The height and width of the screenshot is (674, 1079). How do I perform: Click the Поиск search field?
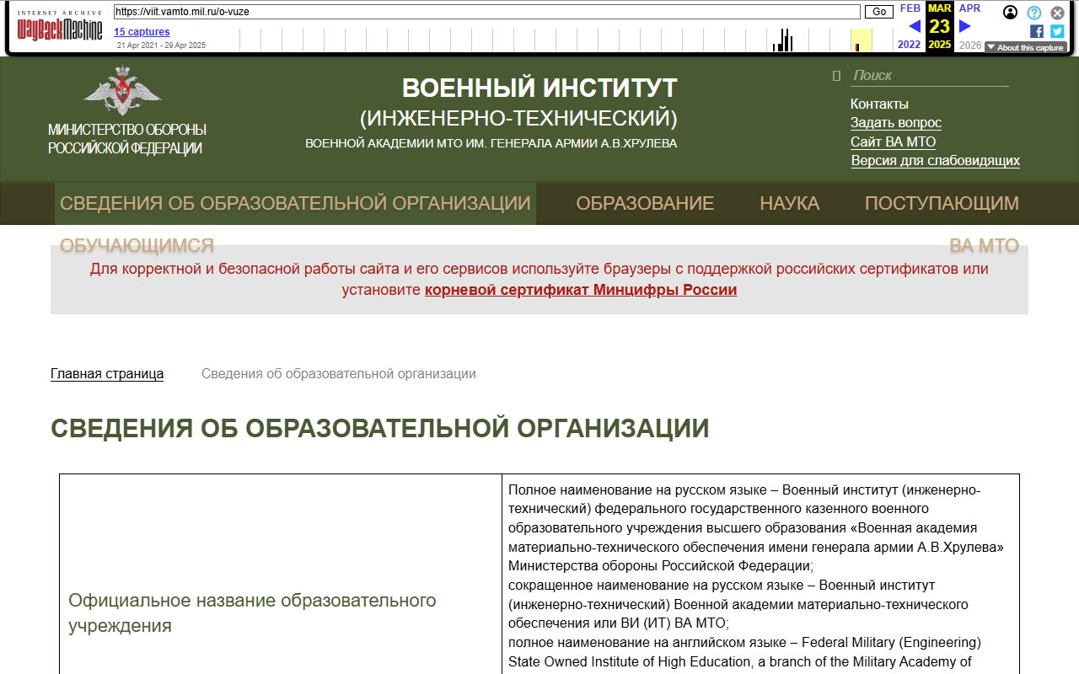[929, 76]
